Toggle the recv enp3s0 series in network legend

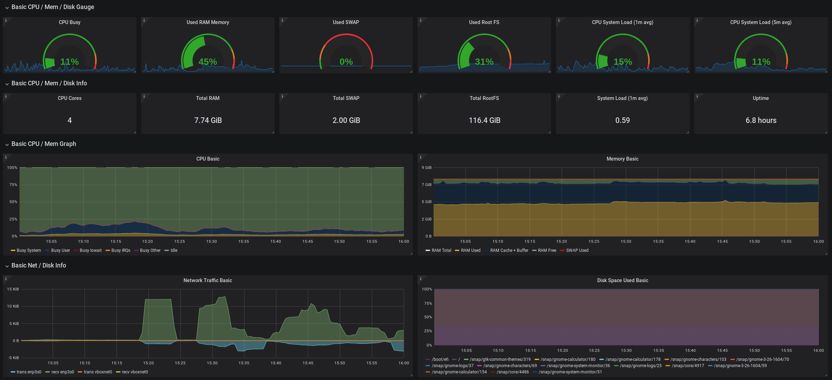click(x=63, y=372)
